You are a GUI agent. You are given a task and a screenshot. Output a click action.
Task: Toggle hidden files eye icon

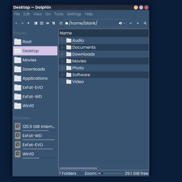(x=48, y=23)
